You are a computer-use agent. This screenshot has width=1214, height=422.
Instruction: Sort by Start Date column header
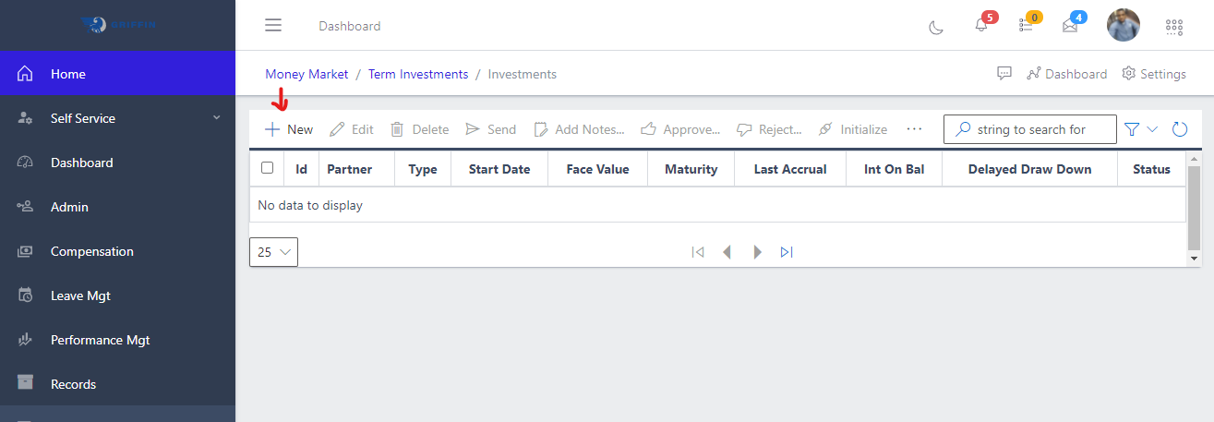click(x=499, y=169)
